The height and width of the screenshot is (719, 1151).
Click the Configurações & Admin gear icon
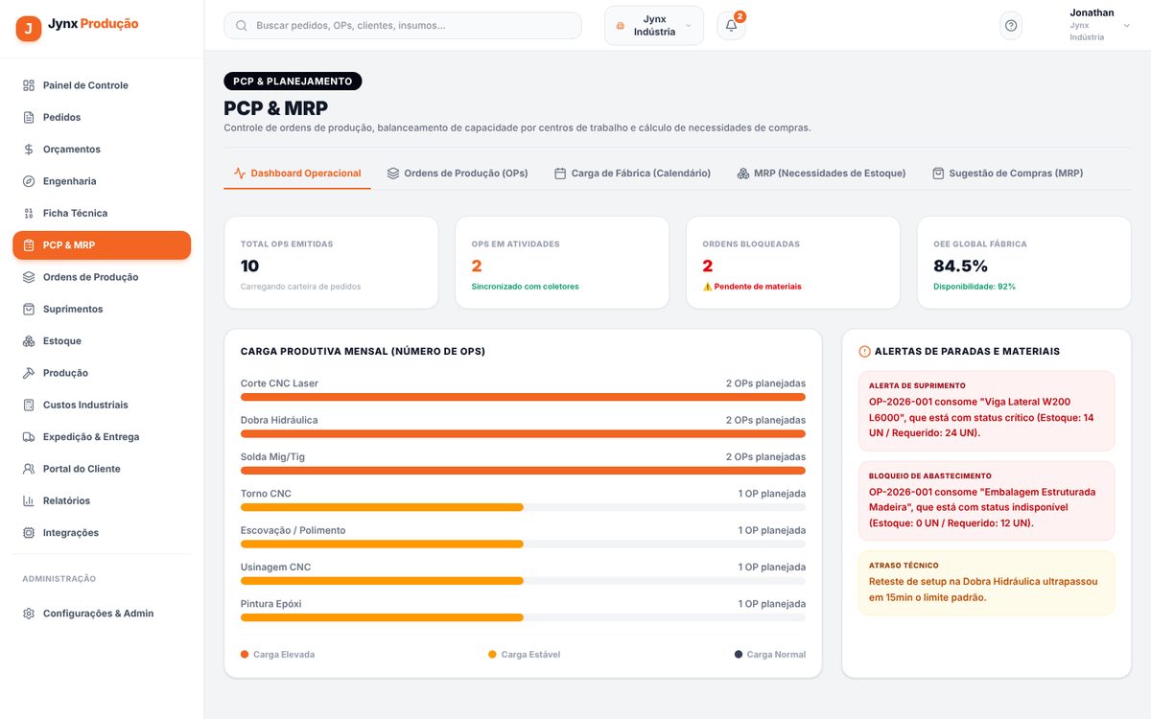(x=29, y=614)
